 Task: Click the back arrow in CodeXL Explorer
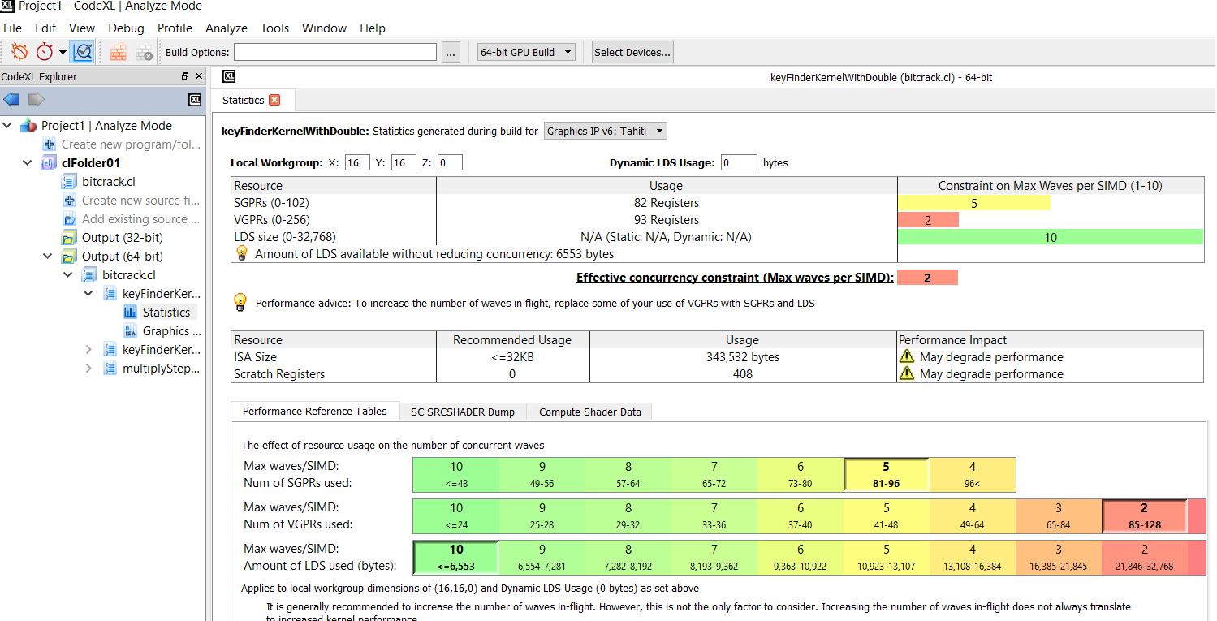click(x=11, y=99)
